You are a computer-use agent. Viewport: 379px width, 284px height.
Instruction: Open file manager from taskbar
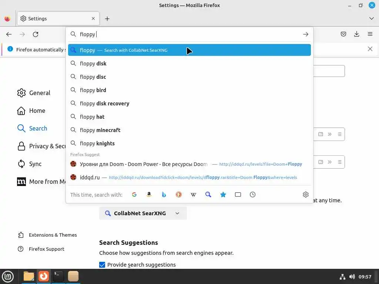click(29, 277)
